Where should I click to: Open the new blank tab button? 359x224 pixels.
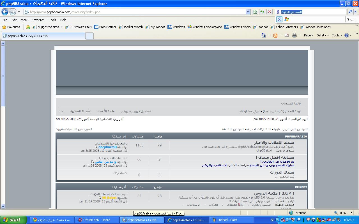[x=89, y=36]
